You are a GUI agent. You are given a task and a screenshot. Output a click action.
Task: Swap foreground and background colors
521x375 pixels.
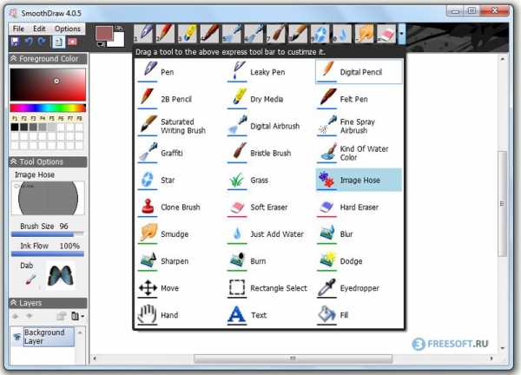coord(119,29)
